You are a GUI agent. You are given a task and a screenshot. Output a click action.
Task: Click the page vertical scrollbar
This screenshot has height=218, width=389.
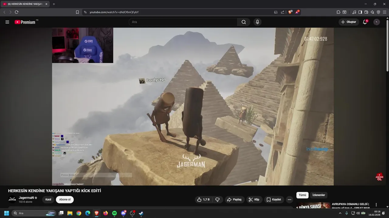[387, 45]
